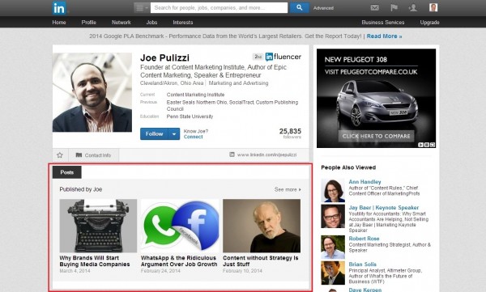Open Brian Solis's profile link

tap(362, 264)
